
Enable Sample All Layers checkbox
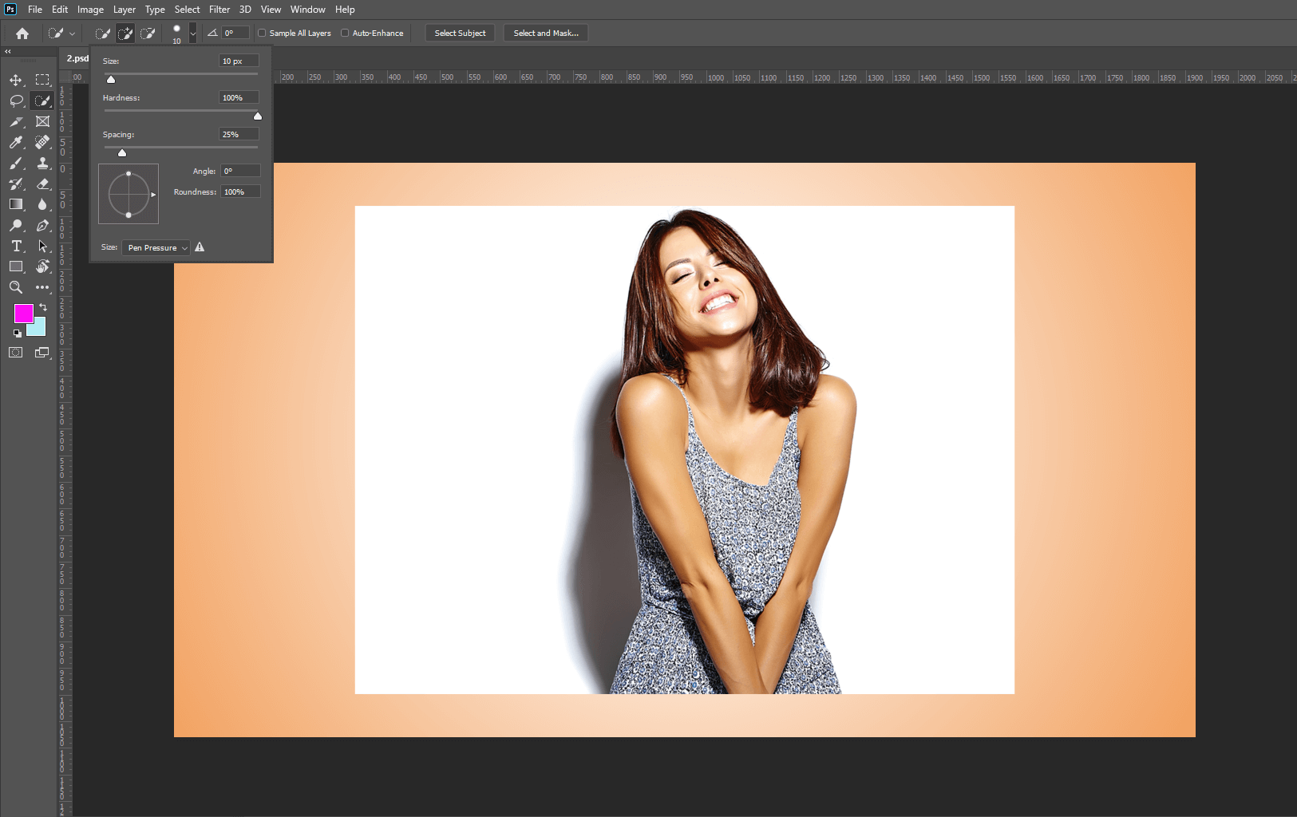coord(262,34)
